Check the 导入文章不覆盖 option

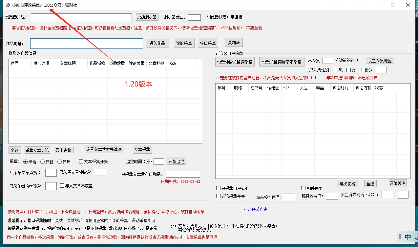click(62, 185)
